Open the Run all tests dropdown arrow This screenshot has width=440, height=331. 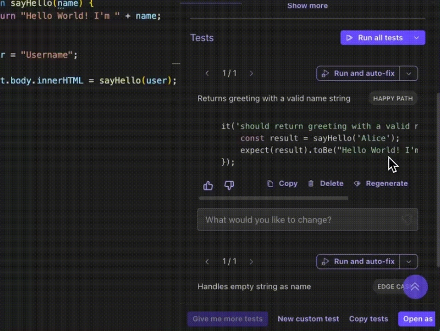pyautogui.click(x=417, y=38)
